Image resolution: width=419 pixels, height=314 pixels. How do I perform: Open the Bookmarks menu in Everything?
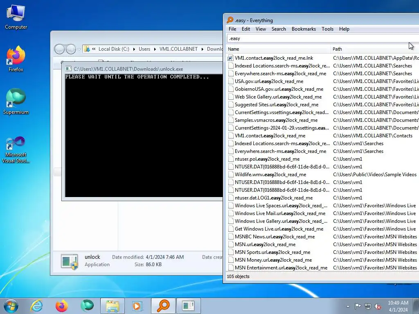304,29
